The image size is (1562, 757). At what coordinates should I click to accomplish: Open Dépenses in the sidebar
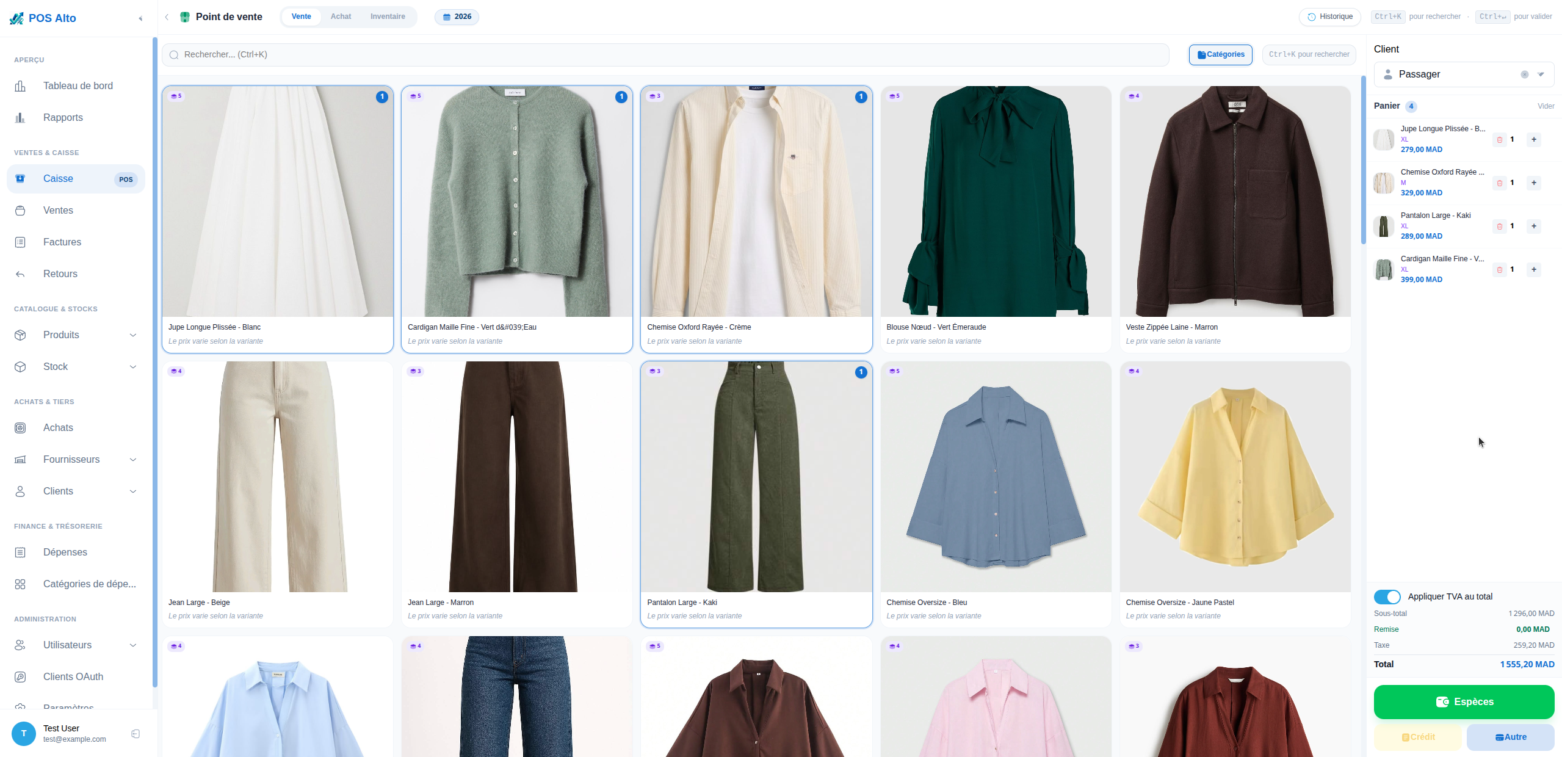[x=76, y=552]
